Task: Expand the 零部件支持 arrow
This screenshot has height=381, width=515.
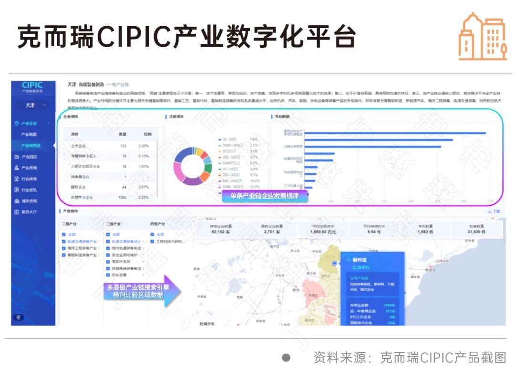Action: click(143, 261)
